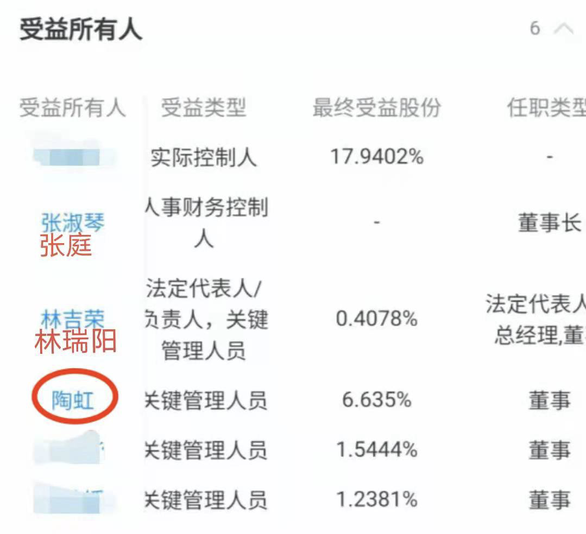This screenshot has height=534, width=586.
Task: Click the count number 6 in header
Action: [535, 28]
